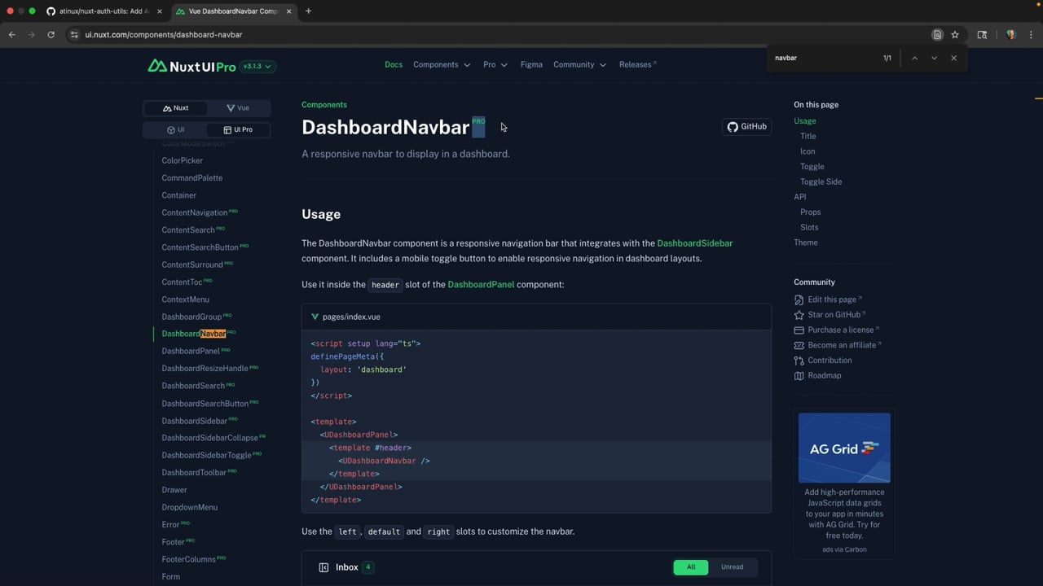Switch framework to Vue
Screen dimensions: 1043x586
(x=238, y=107)
